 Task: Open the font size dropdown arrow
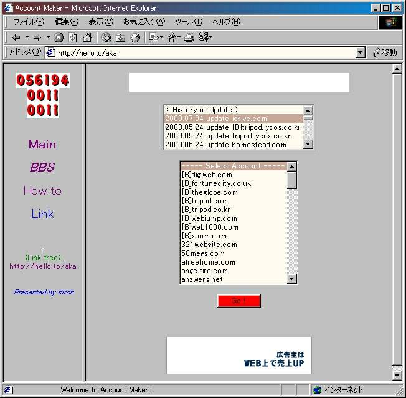[x=179, y=37]
